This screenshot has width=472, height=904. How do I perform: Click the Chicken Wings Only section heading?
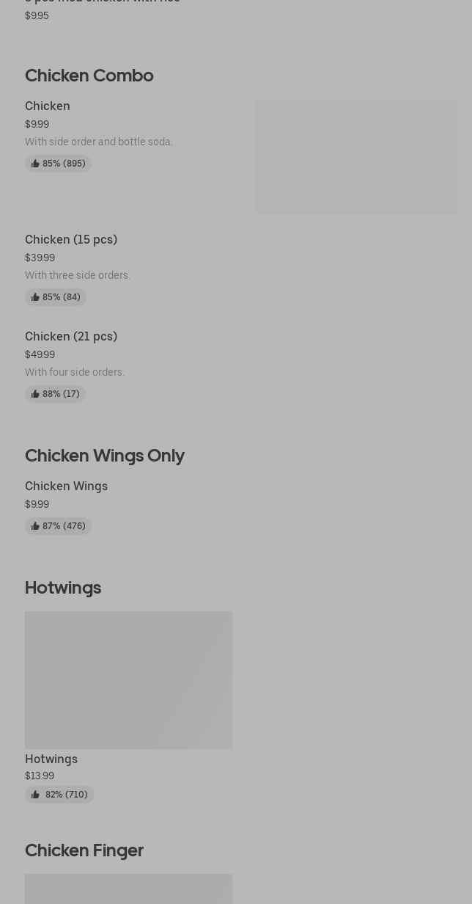pyautogui.click(x=105, y=455)
